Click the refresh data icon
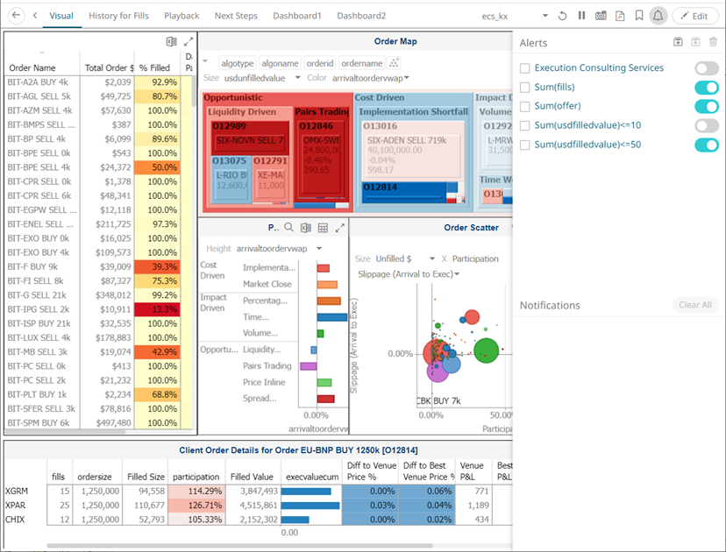Screen dimensions: 726x552 click(563, 16)
